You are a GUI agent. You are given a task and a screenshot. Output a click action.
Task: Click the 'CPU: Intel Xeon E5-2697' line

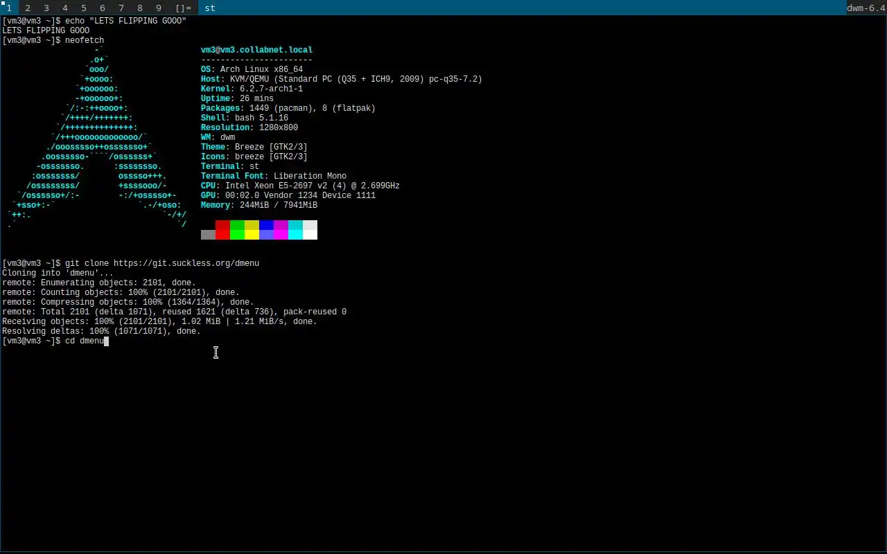tap(300, 186)
